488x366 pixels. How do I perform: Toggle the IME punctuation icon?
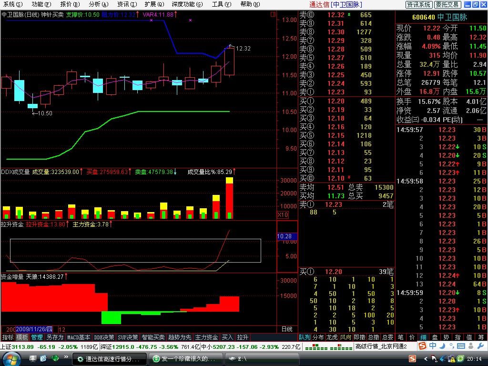pos(451,346)
